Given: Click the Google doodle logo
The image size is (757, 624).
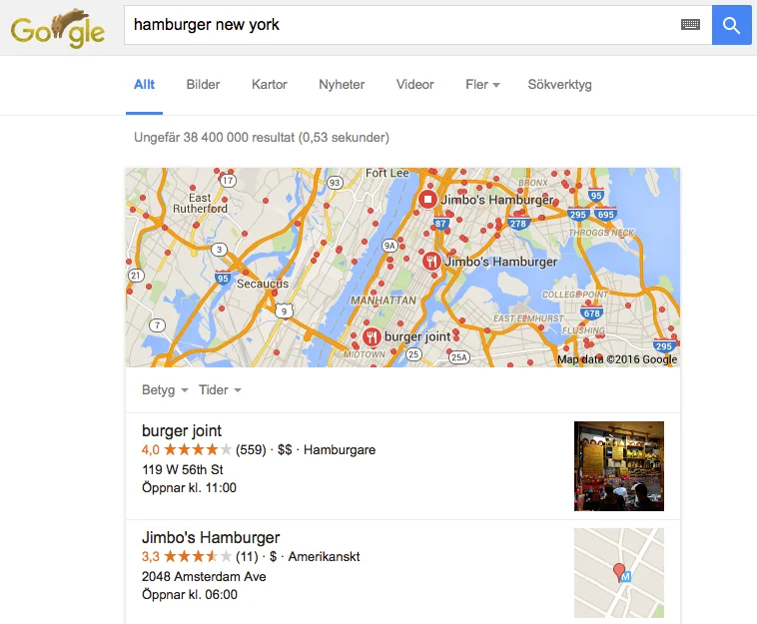Looking at the screenshot, I should pyautogui.click(x=58, y=28).
